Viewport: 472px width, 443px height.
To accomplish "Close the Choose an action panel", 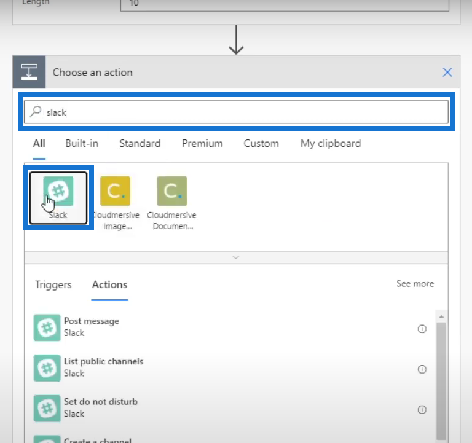I will [x=447, y=73].
